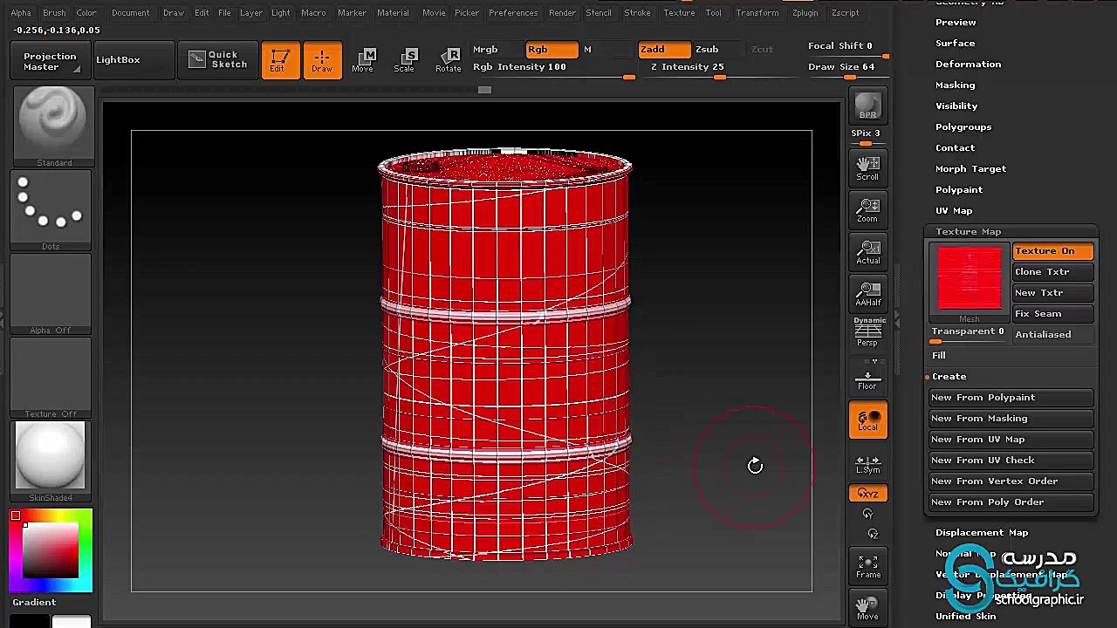Open the UV Map section

pos(954,210)
